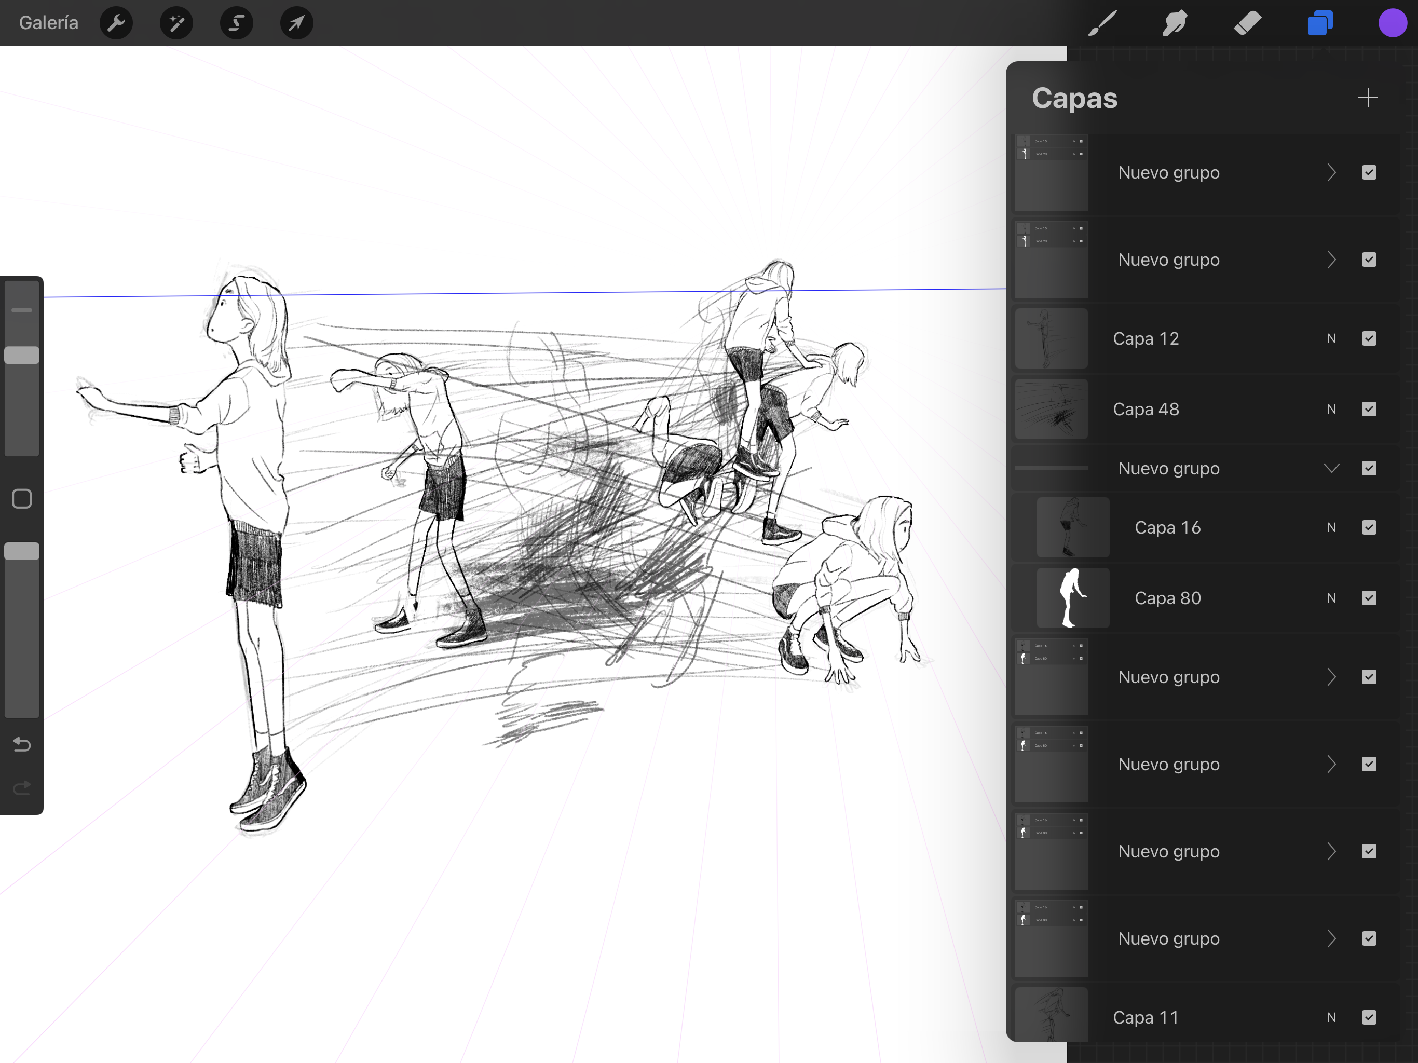Expand the Nuevo grupo directly below Capa 80

[x=1331, y=677]
